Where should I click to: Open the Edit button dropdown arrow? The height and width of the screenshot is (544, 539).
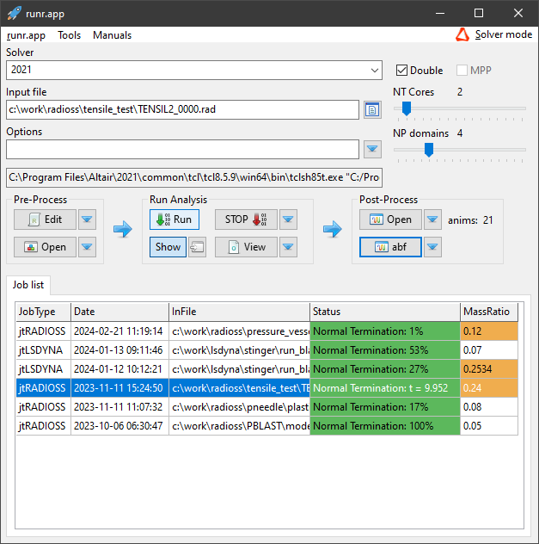pyautogui.click(x=87, y=219)
